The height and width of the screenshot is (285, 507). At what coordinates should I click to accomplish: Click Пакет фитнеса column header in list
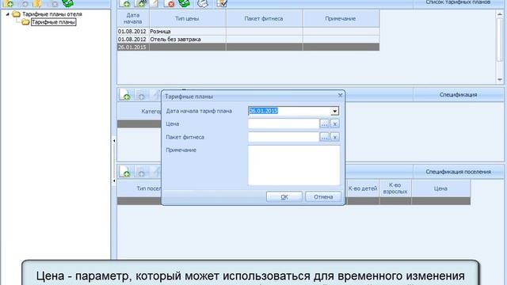(x=264, y=18)
